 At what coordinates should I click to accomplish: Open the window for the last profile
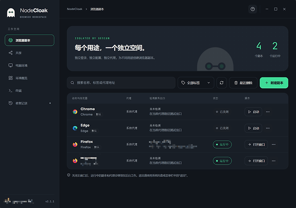coord(256,161)
